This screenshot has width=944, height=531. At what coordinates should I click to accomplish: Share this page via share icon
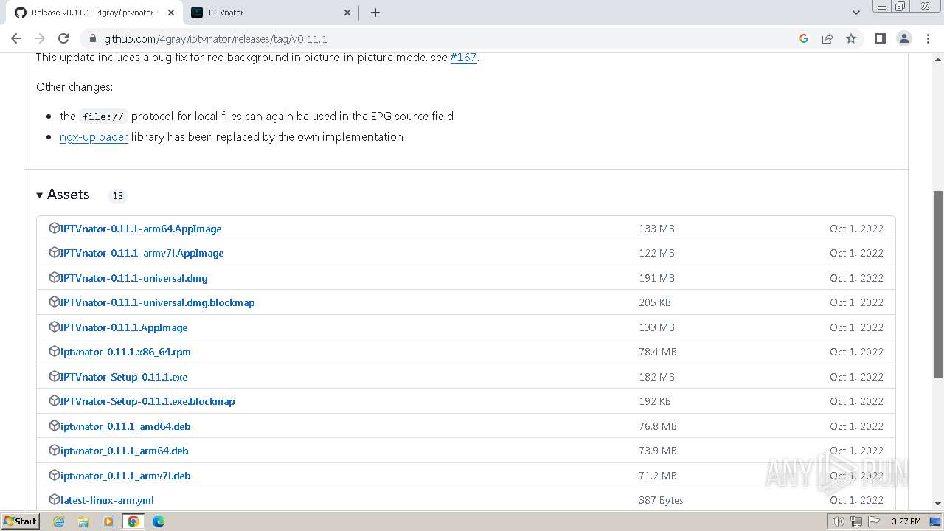click(x=827, y=38)
